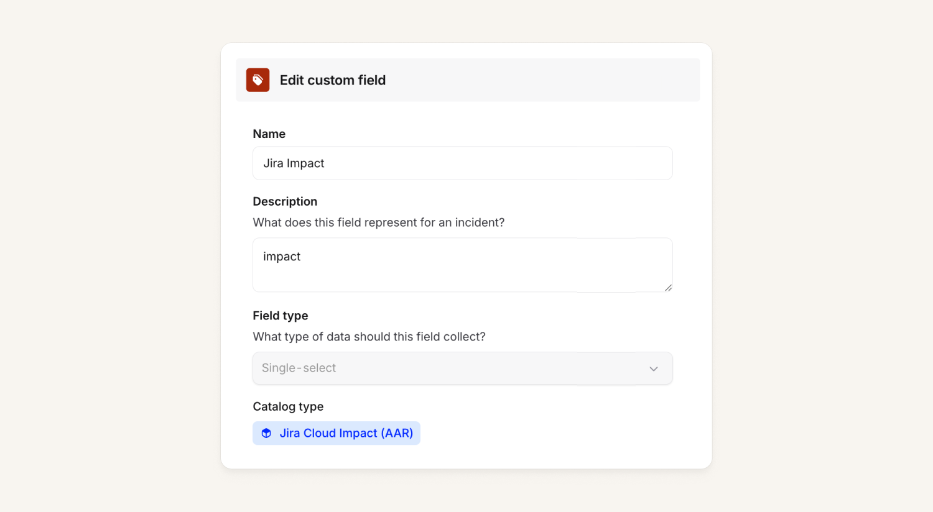Click the Catalog type label
Screen dimensions: 933x512
(x=288, y=406)
